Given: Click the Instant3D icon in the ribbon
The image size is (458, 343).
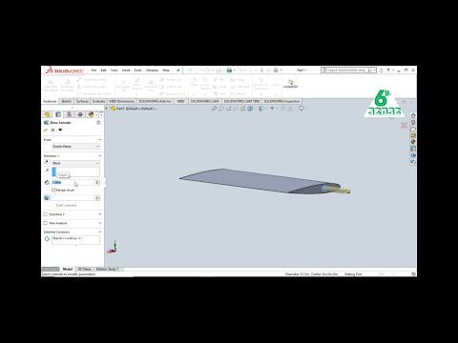Looking at the screenshot, I should [290, 84].
